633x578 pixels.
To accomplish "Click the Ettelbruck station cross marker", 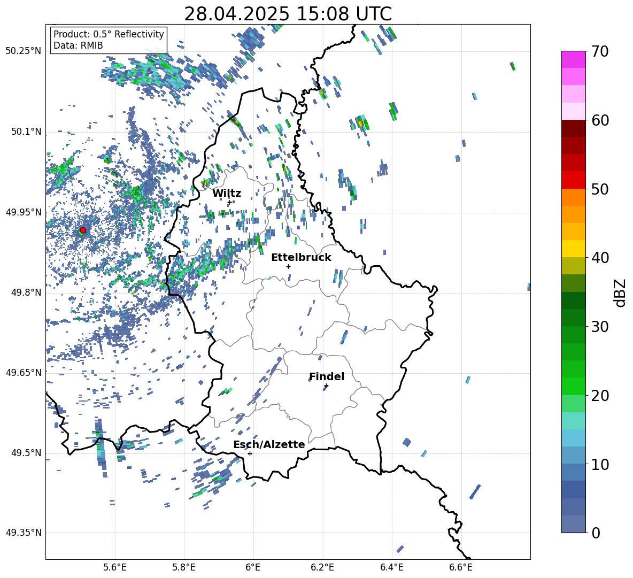I will [x=288, y=266].
